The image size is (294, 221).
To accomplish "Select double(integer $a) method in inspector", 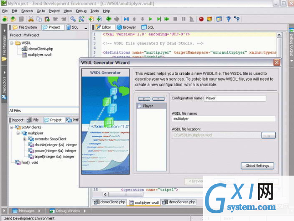I will (x=53, y=145).
